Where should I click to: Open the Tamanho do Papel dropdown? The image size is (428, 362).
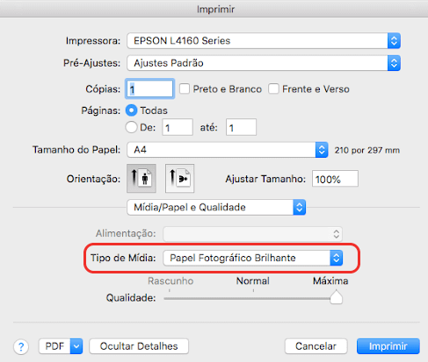228,150
